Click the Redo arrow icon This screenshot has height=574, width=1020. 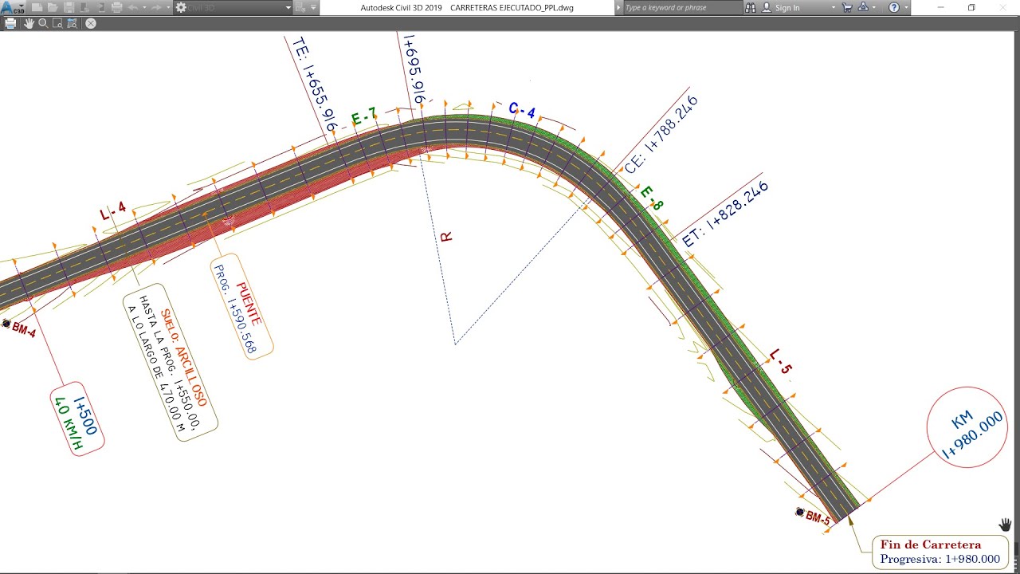pos(156,7)
